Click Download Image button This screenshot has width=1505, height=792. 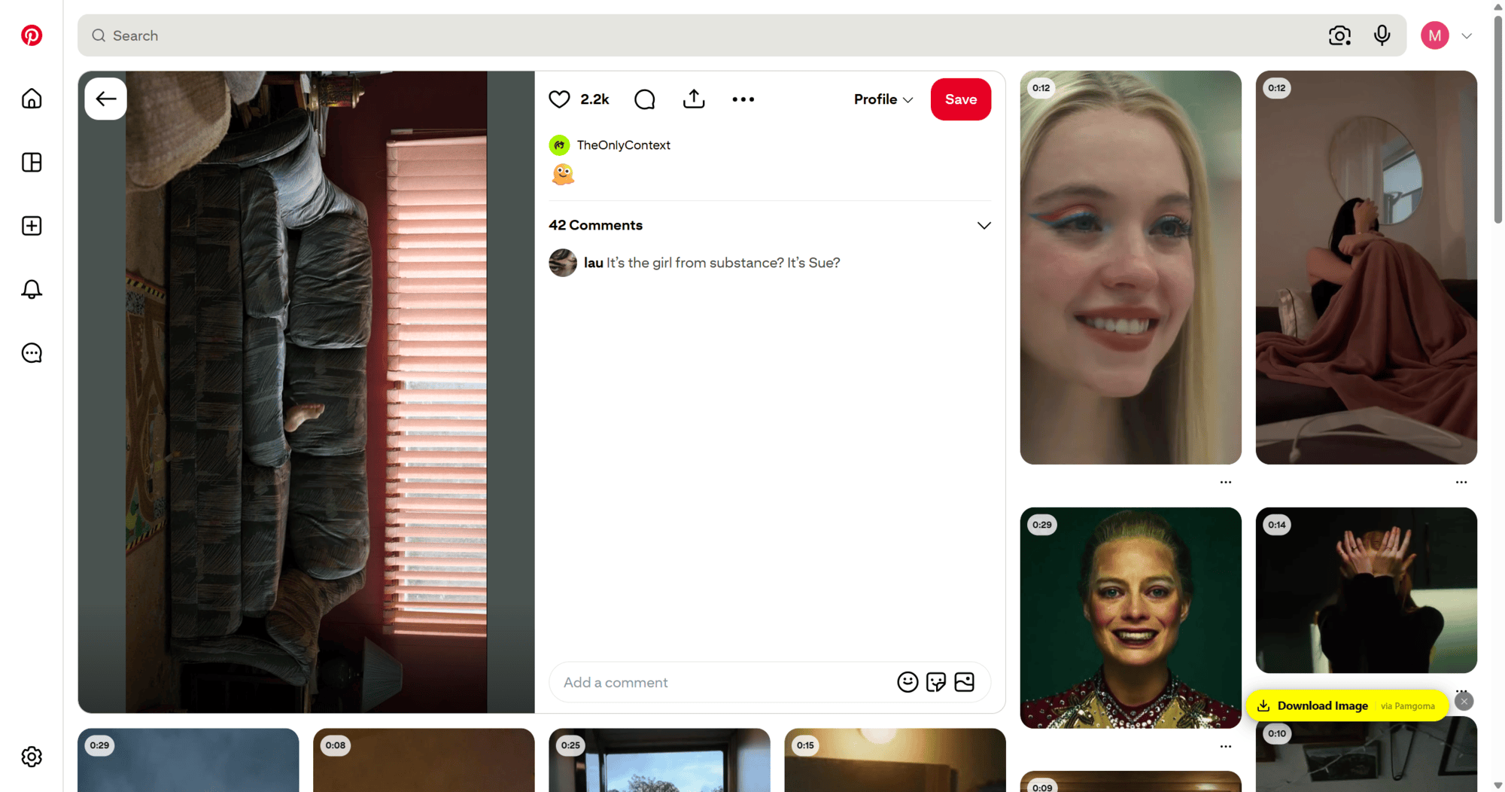coord(1347,705)
